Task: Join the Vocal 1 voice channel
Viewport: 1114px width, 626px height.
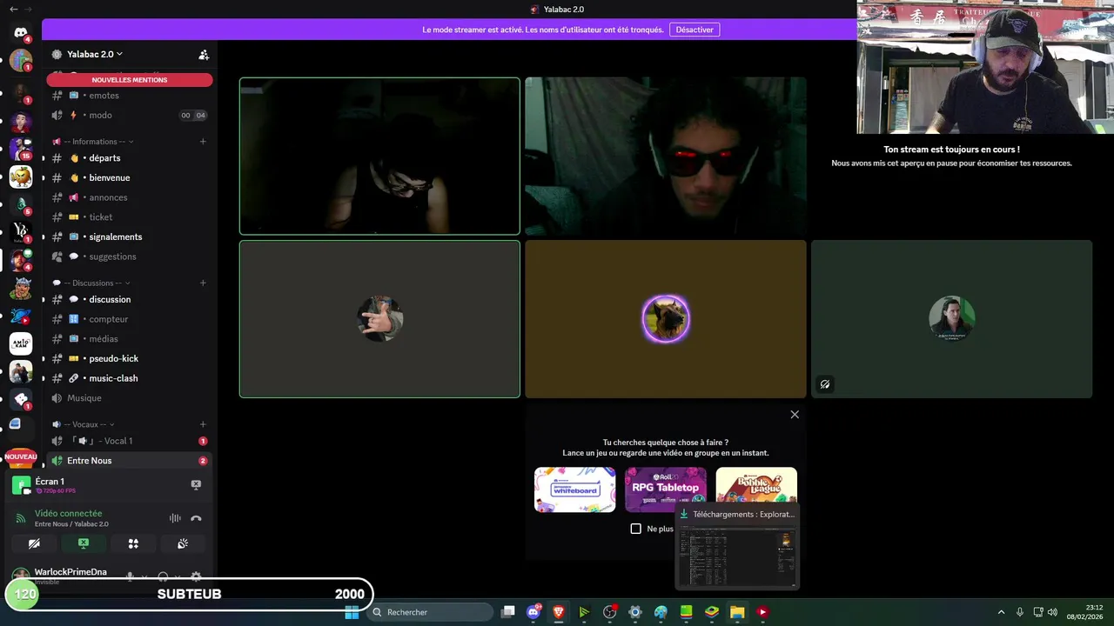Action: pyautogui.click(x=129, y=441)
